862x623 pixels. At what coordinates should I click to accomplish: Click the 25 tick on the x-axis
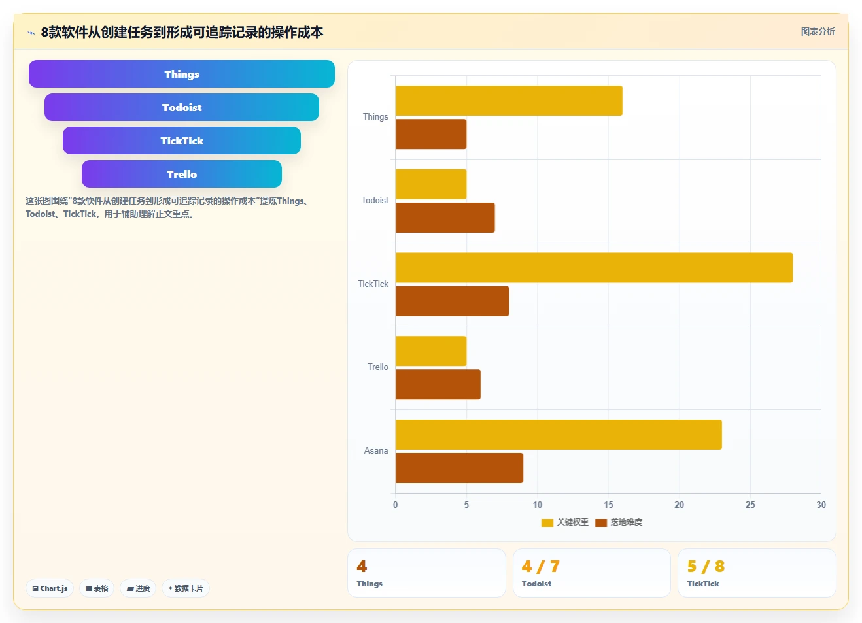(750, 505)
